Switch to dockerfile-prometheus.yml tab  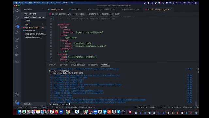pyautogui.click(x=102, y=10)
